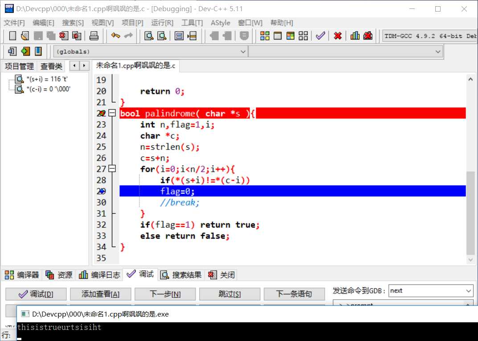Screen dimensions: 478x341
Task: Open the 帮助[H] menu
Action: tap(282, 23)
